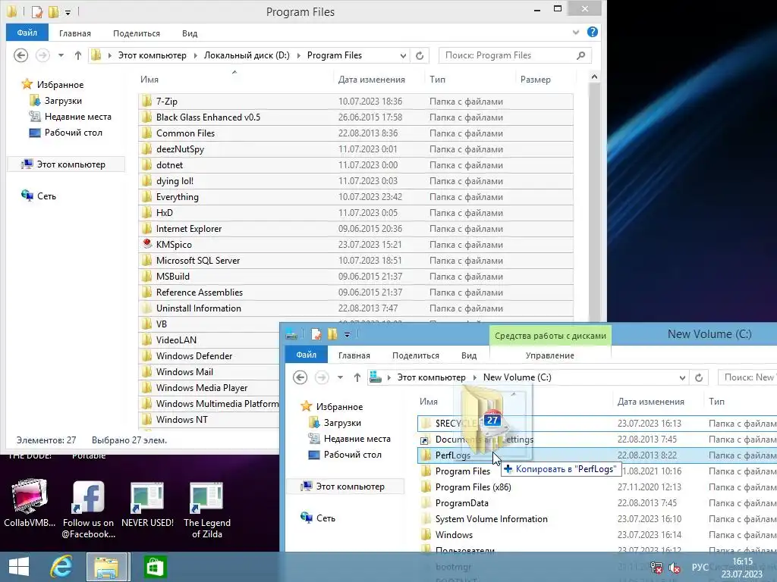Image resolution: width=777 pixels, height=582 pixels.
Task: Click scroll up arrow in Program Files list
Action: (594, 77)
